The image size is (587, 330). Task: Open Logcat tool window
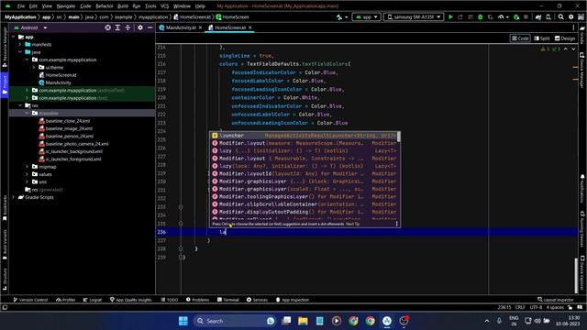point(93,300)
